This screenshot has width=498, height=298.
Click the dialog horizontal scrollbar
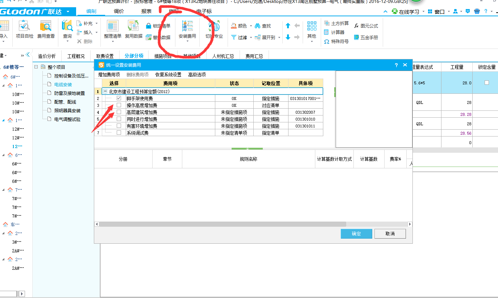pos(253,224)
